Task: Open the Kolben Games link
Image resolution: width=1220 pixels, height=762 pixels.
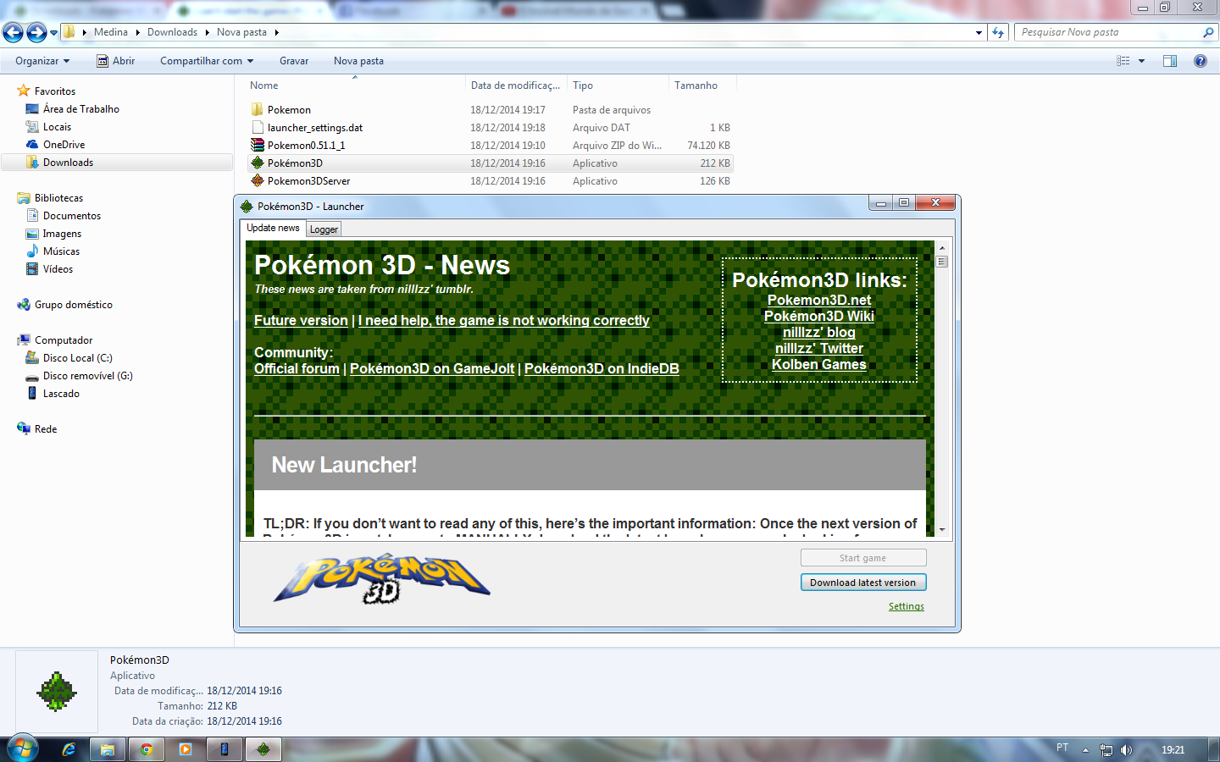Action: tap(819, 364)
